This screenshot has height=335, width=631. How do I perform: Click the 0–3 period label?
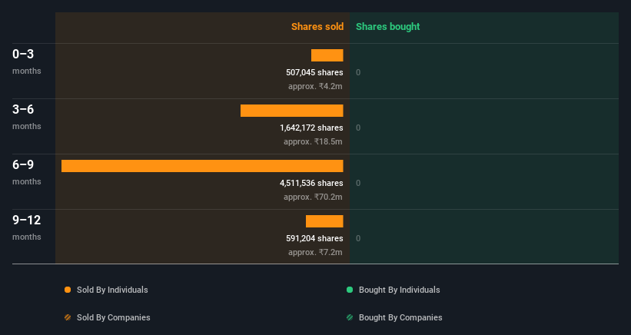[x=23, y=54]
